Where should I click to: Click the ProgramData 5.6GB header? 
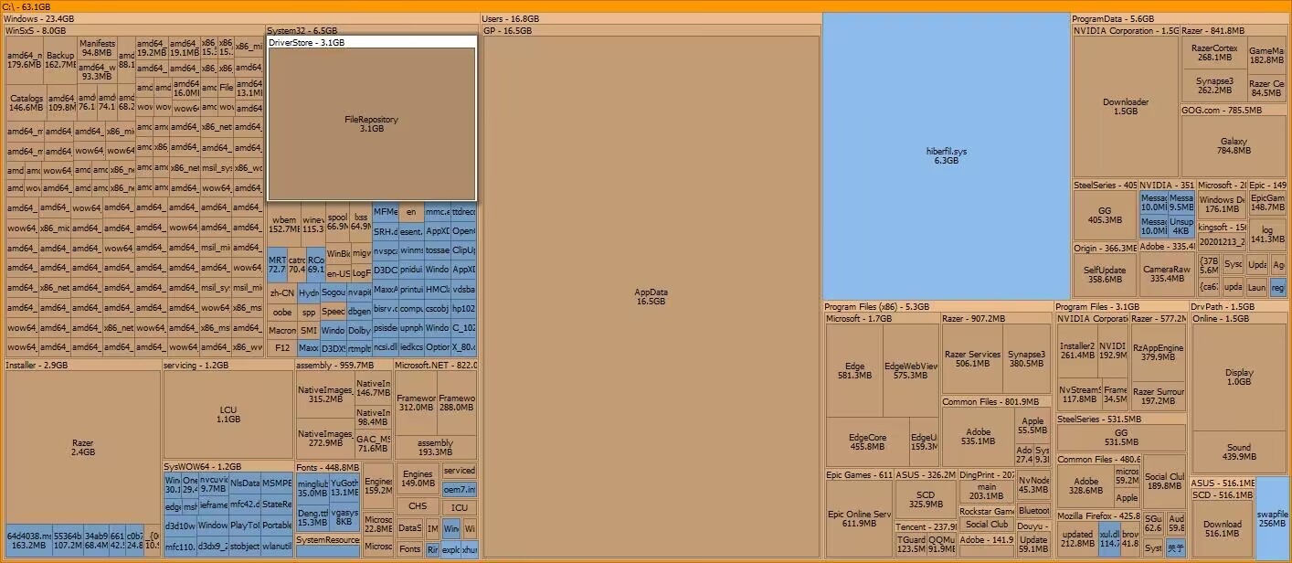pyautogui.click(x=1181, y=18)
